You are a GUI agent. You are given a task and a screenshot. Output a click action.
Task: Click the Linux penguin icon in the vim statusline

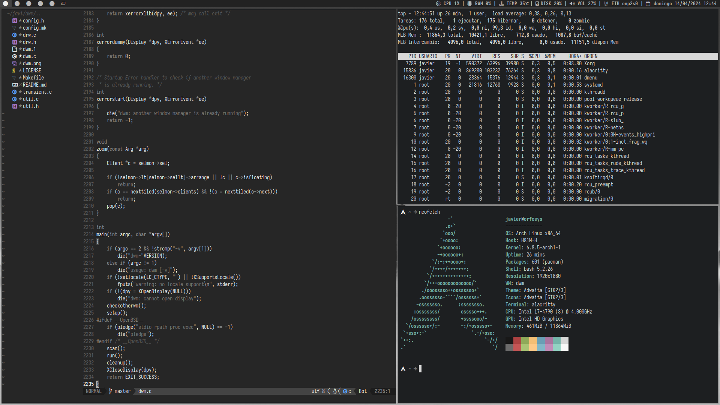point(335,391)
